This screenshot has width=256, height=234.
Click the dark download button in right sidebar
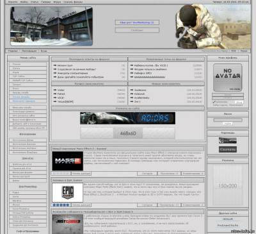point(228,149)
